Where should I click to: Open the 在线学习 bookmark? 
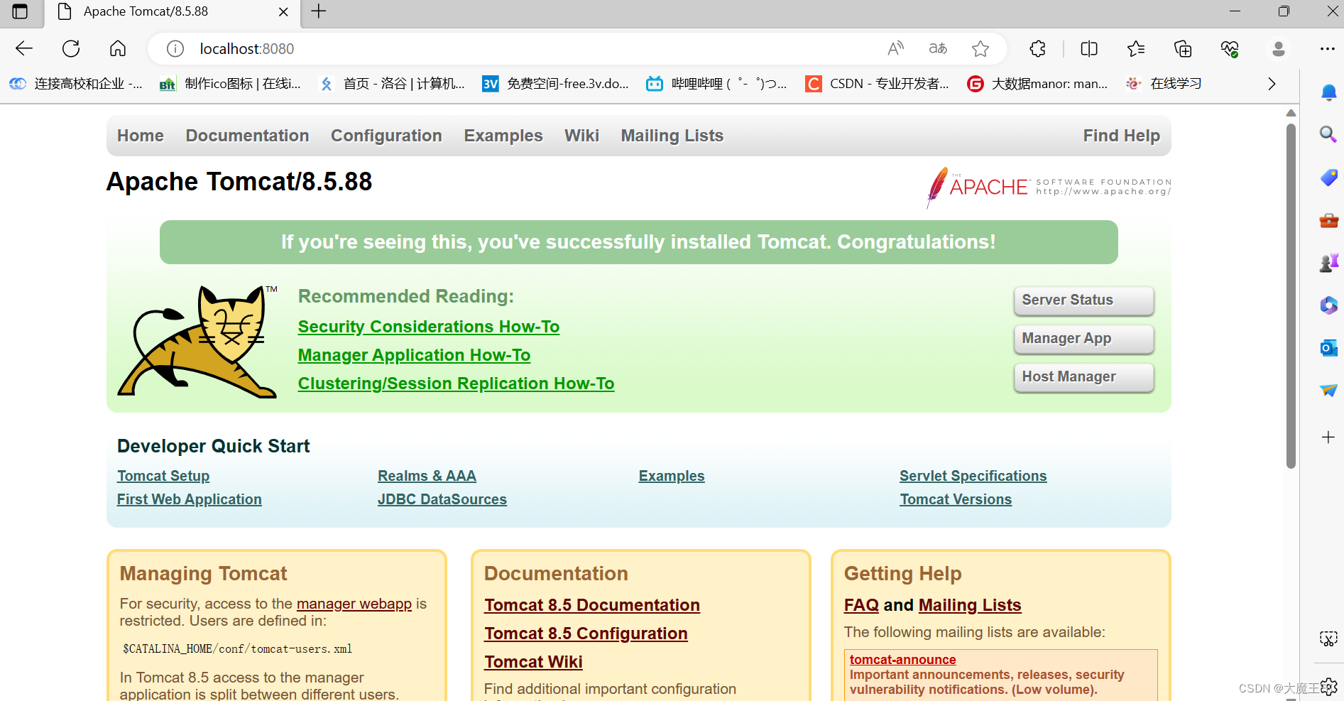pos(1164,84)
